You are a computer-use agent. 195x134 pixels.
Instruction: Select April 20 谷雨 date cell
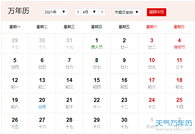(42, 103)
